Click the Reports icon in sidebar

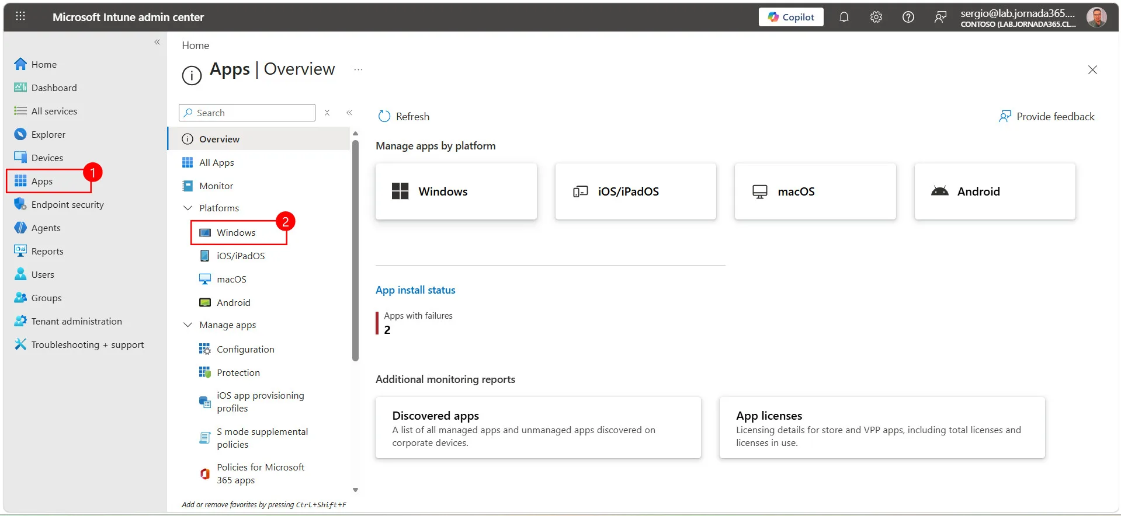click(20, 251)
